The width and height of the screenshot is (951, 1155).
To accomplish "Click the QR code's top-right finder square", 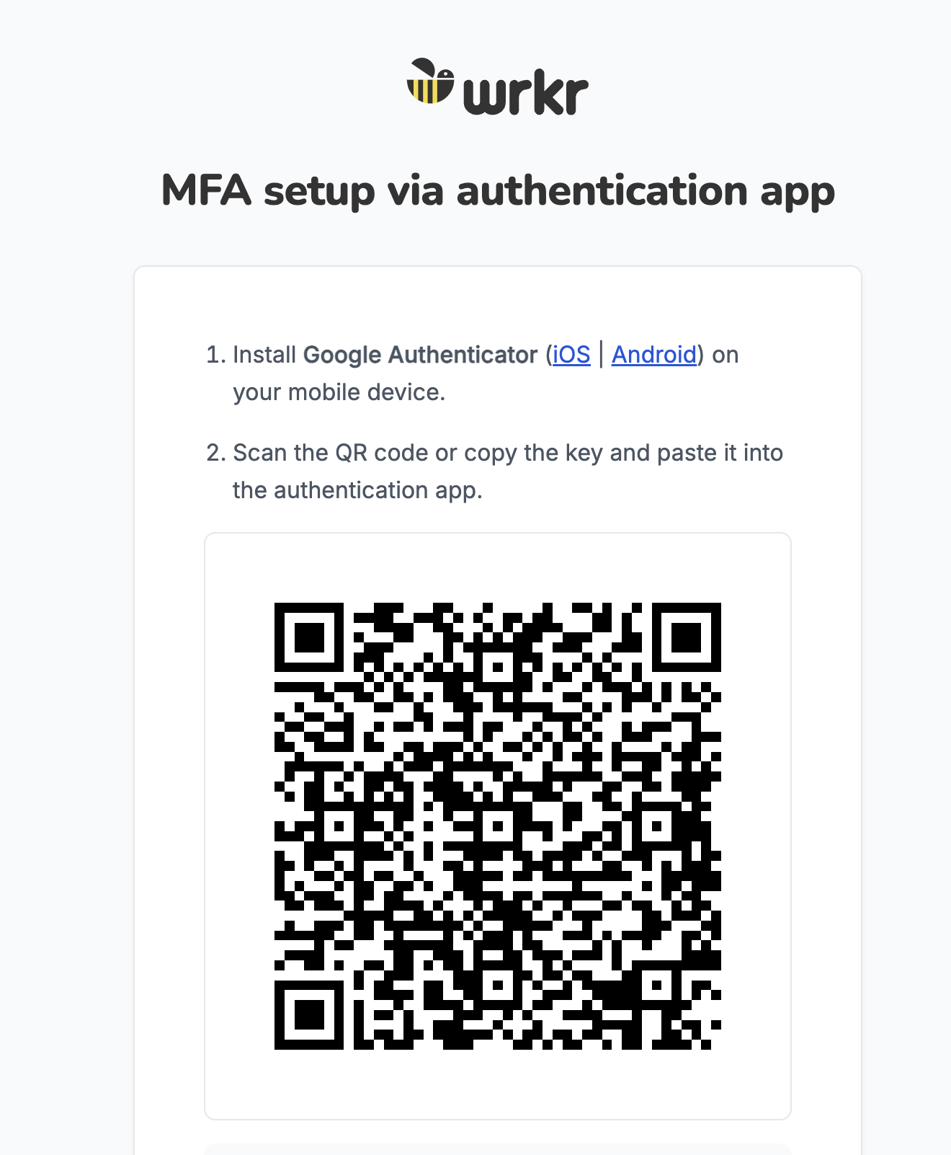I will pos(687,637).
